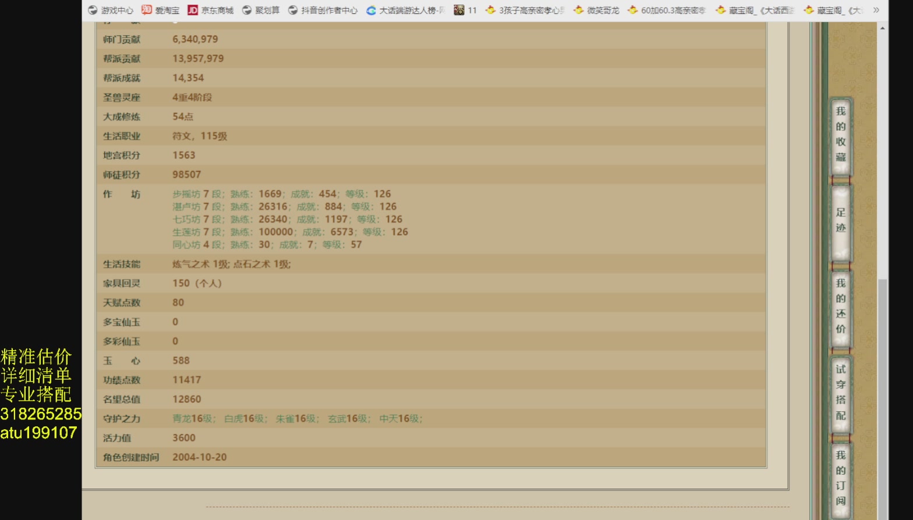913x520 pixels.
Task: Click the 试穿搭配 side button
Action: point(840,393)
